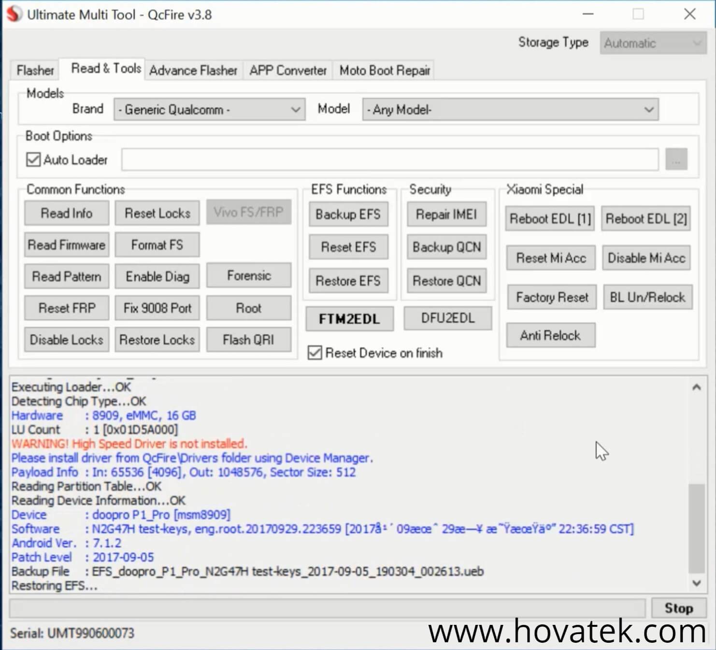Click the Restore EFS button
This screenshot has width=716, height=650.
pos(348,281)
